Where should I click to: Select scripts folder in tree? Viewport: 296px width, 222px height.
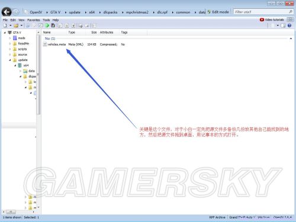(x=22, y=49)
